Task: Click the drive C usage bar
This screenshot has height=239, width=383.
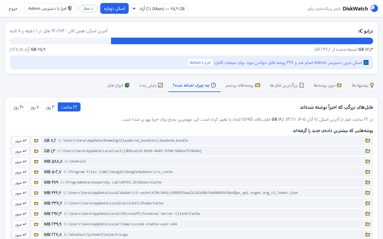Action: pyautogui.click(x=191, y=41)
